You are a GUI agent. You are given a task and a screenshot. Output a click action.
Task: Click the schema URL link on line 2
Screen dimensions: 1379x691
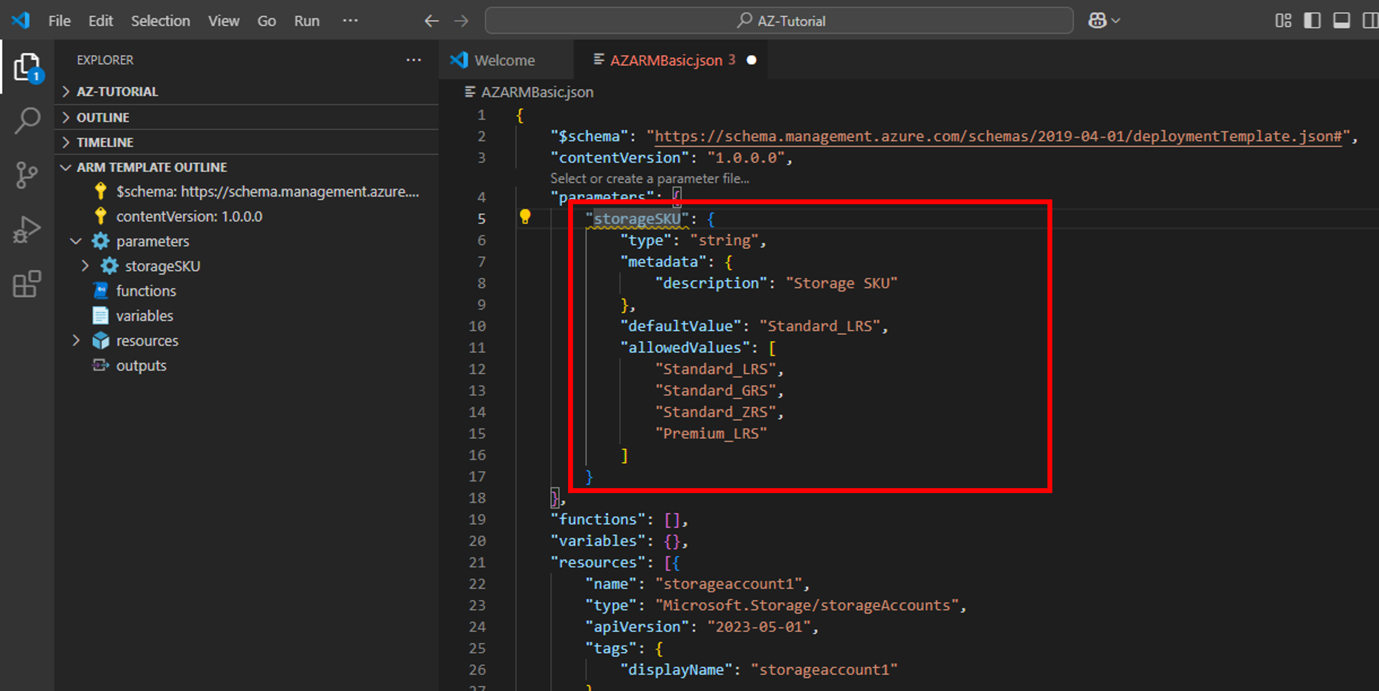point(998,136)
